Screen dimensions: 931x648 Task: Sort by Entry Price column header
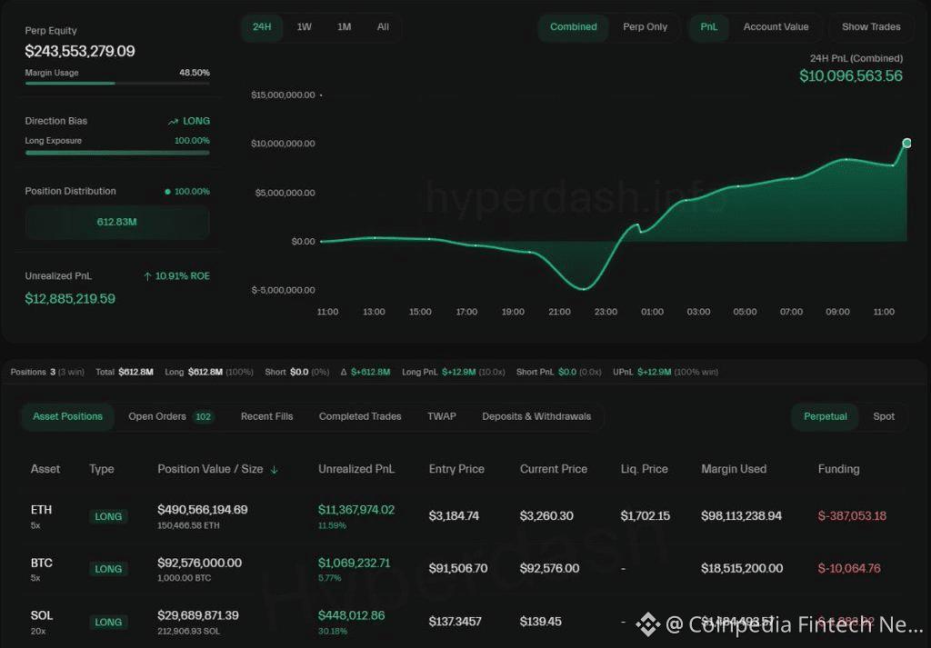click(x=456, y=469)
